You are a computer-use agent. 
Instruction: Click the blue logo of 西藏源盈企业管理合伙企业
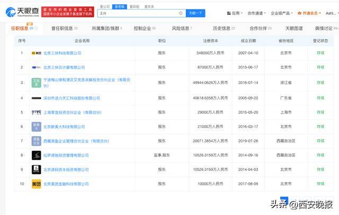(x=36, y=141)
